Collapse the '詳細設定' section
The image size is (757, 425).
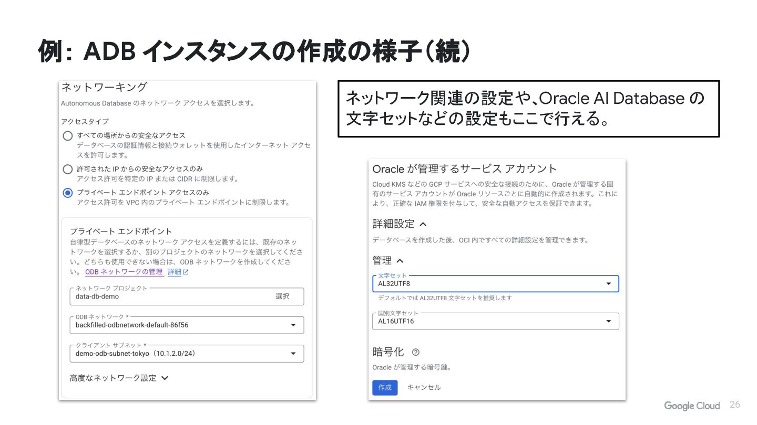[400, 224]
